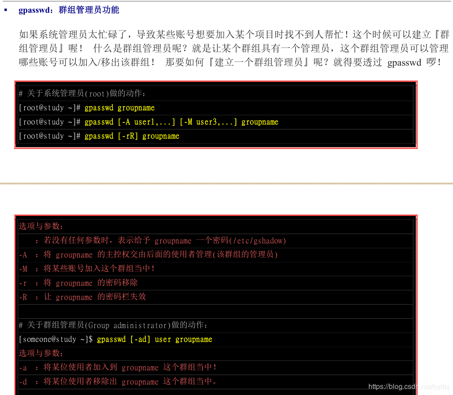Click the "-M" option description line
453x395 pixels.
87,269
